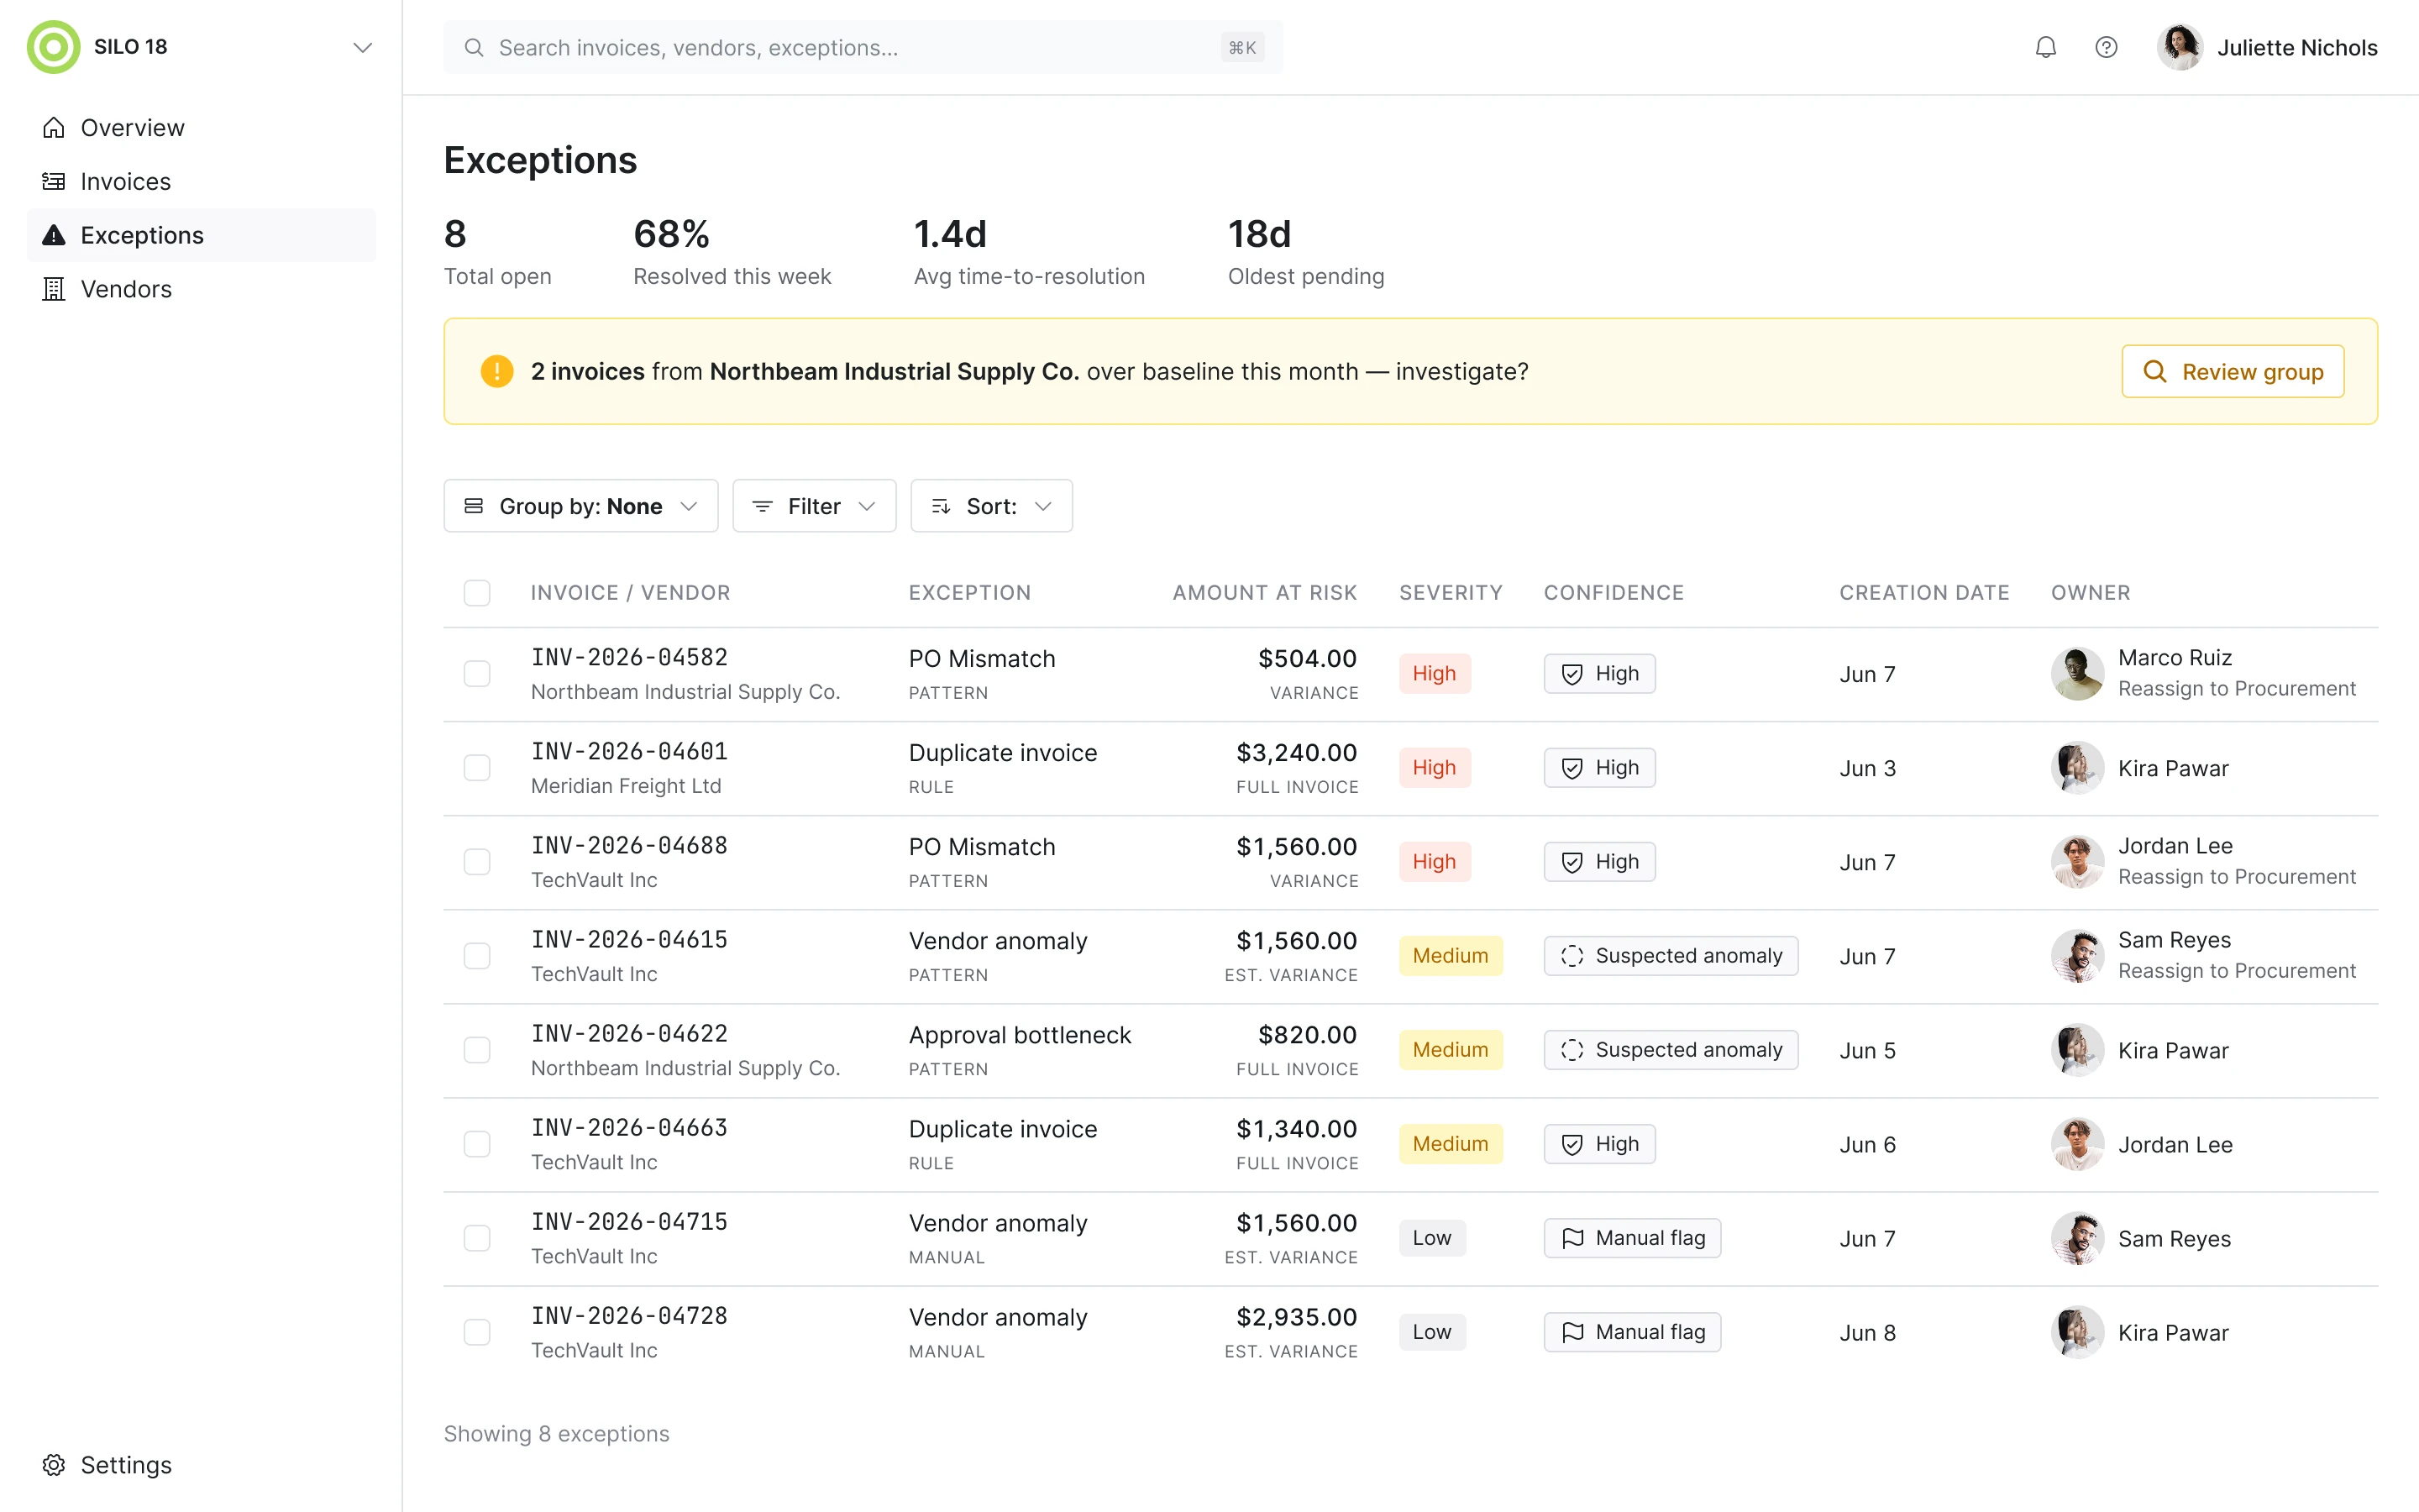Viewport: 2419px width, 1512px height.
Task: Click Manual flag badge for INV-2026-04715
Action: click(x=1631, y=1238)
